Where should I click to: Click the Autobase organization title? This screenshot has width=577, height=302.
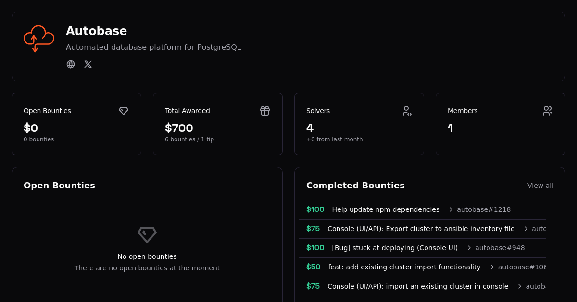point(97,31)
